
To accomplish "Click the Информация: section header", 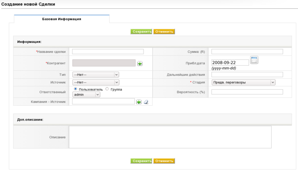I will pyautogui.click(x=152, y=41).
